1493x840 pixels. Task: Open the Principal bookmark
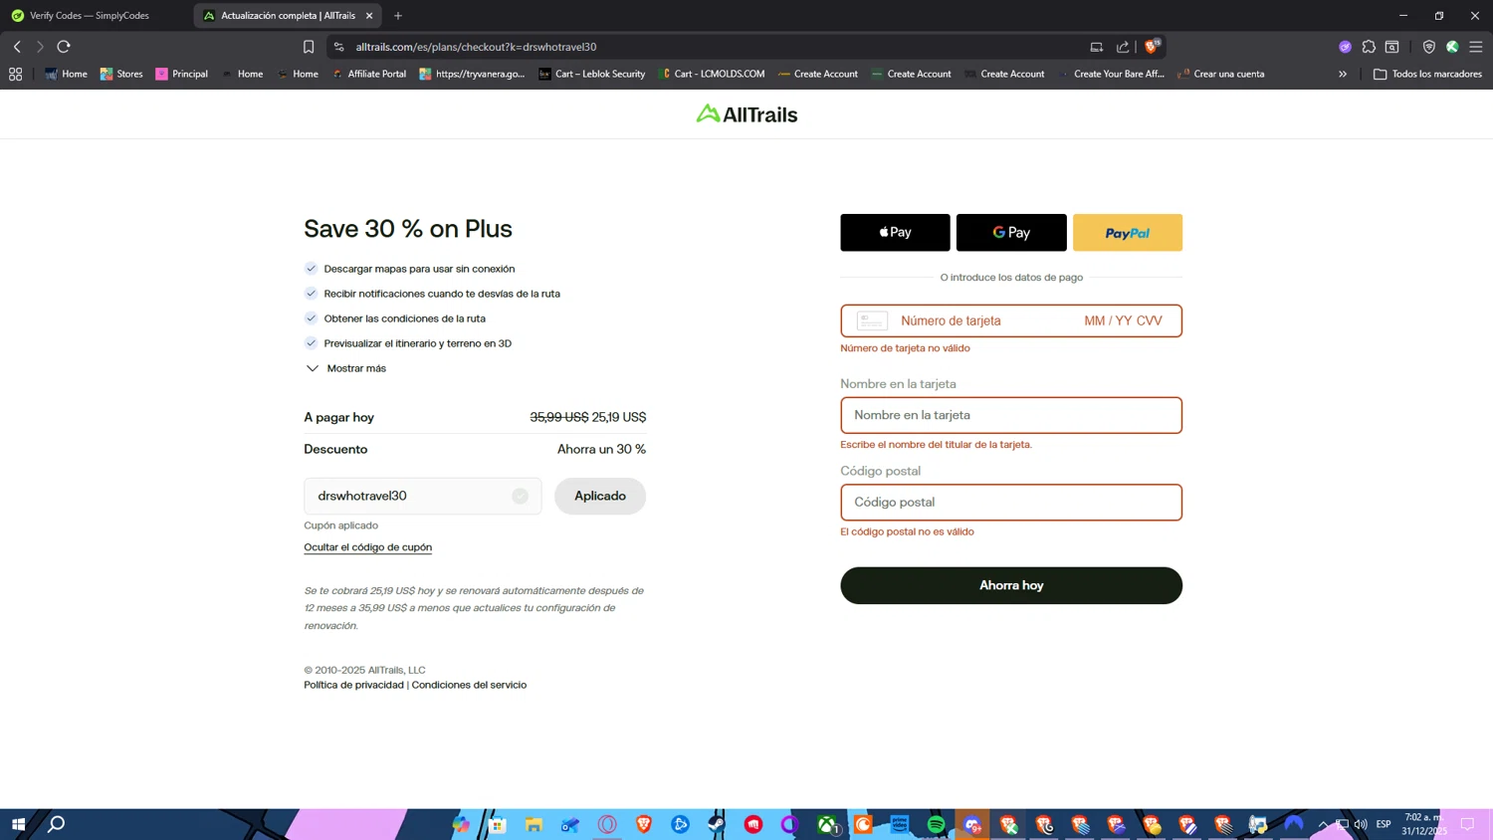click(181, 74)
